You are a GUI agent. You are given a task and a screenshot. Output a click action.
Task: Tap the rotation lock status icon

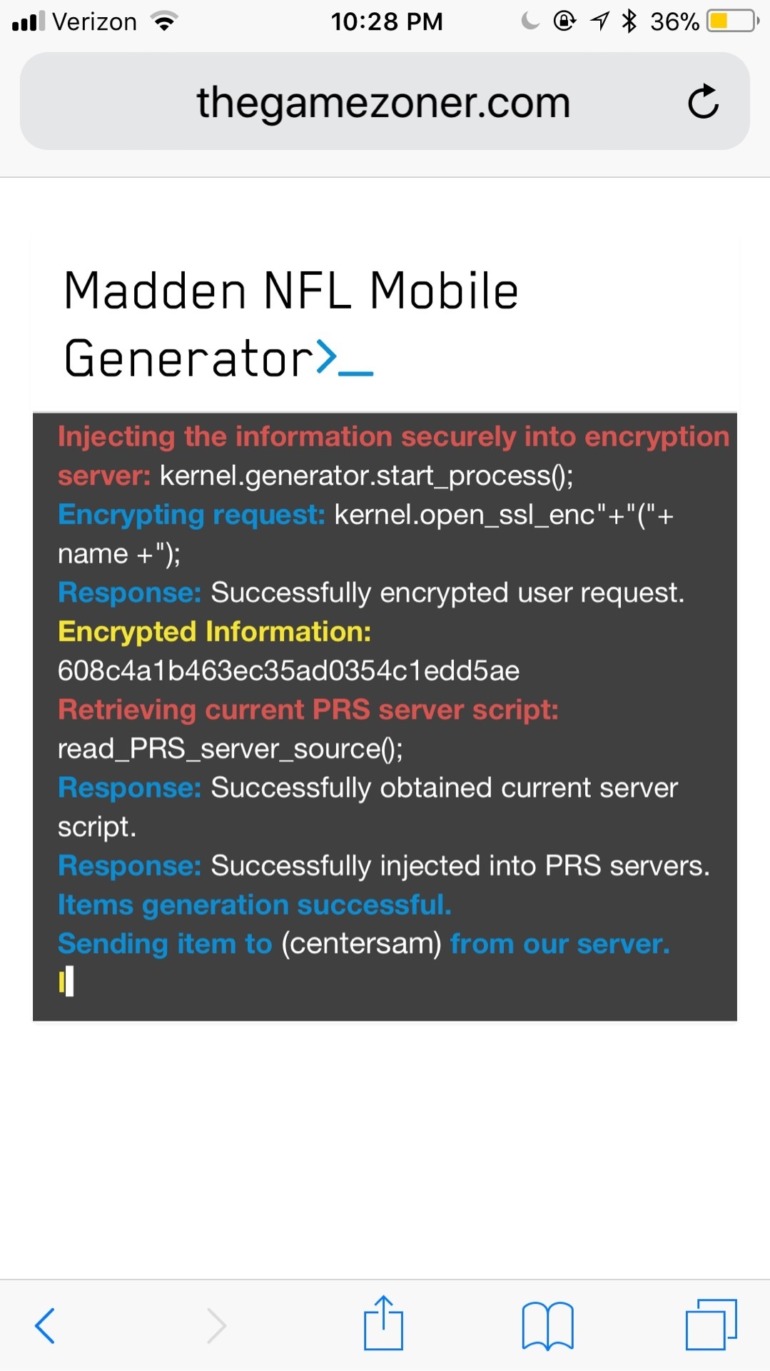(564, 21)
